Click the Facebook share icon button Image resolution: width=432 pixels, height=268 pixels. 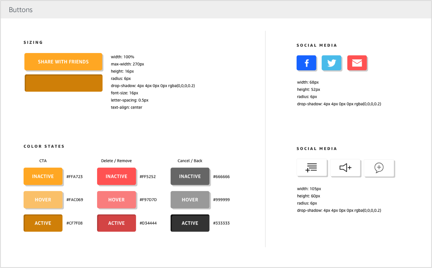point(306,63)
